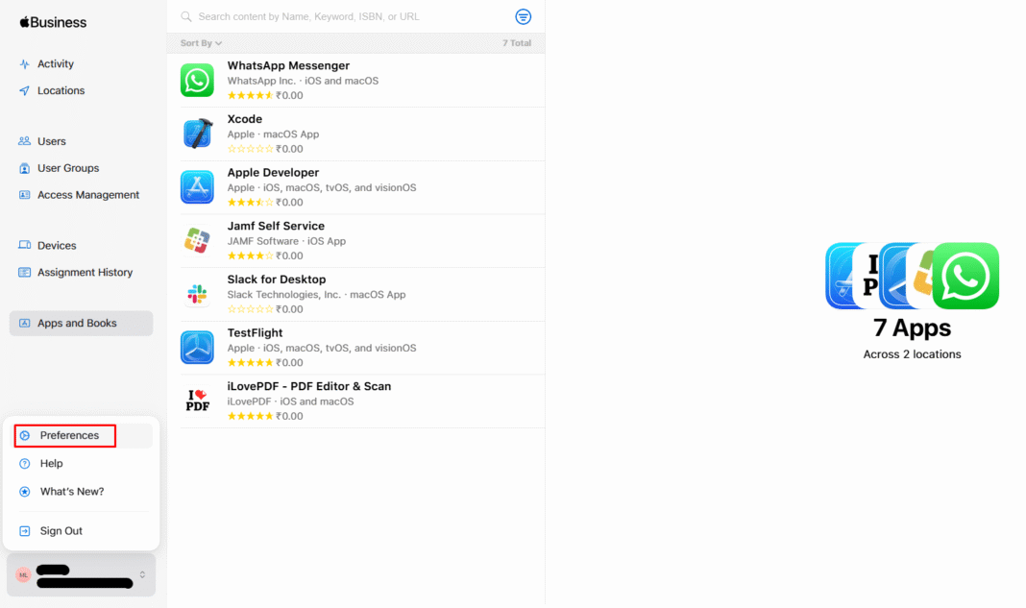
Task: Click the iLovePDF app icon
Action: (x=197, y=401)
